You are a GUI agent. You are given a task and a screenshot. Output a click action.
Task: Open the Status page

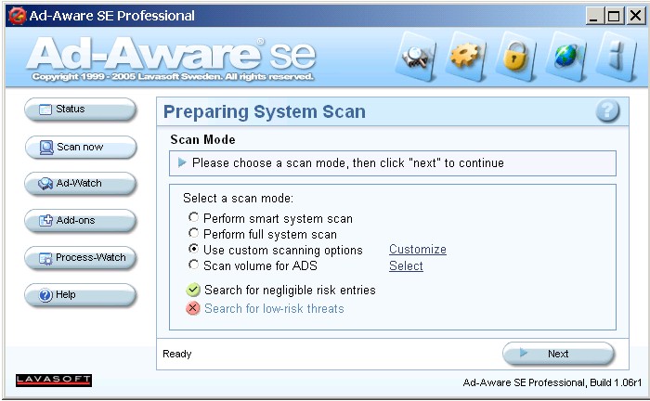point(81,110)
